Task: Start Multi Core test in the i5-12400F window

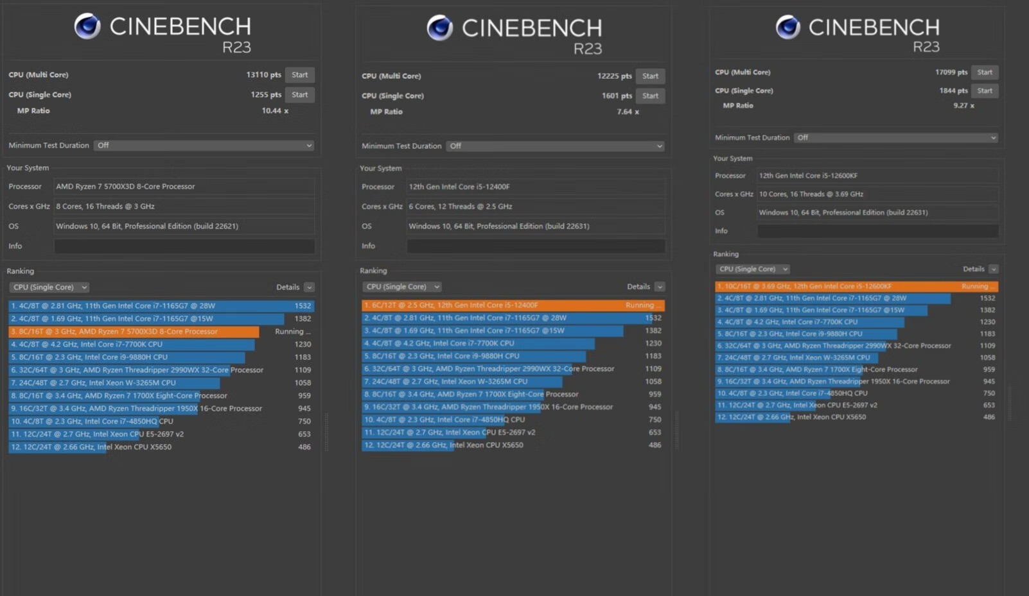Action: pyautogui.click(x=650, y=76)
